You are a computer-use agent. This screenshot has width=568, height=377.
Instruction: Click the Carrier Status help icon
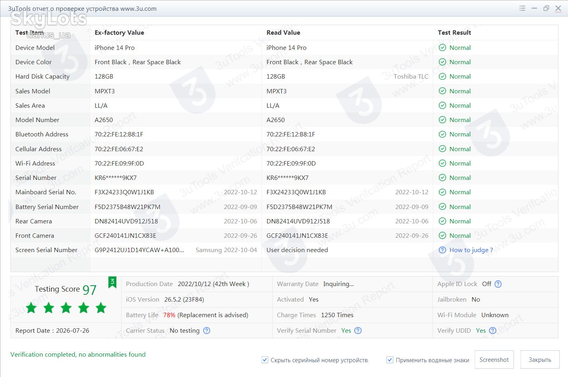tap(206, 330)
